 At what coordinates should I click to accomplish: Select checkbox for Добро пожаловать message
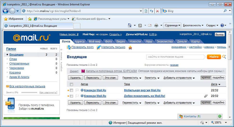72,96
